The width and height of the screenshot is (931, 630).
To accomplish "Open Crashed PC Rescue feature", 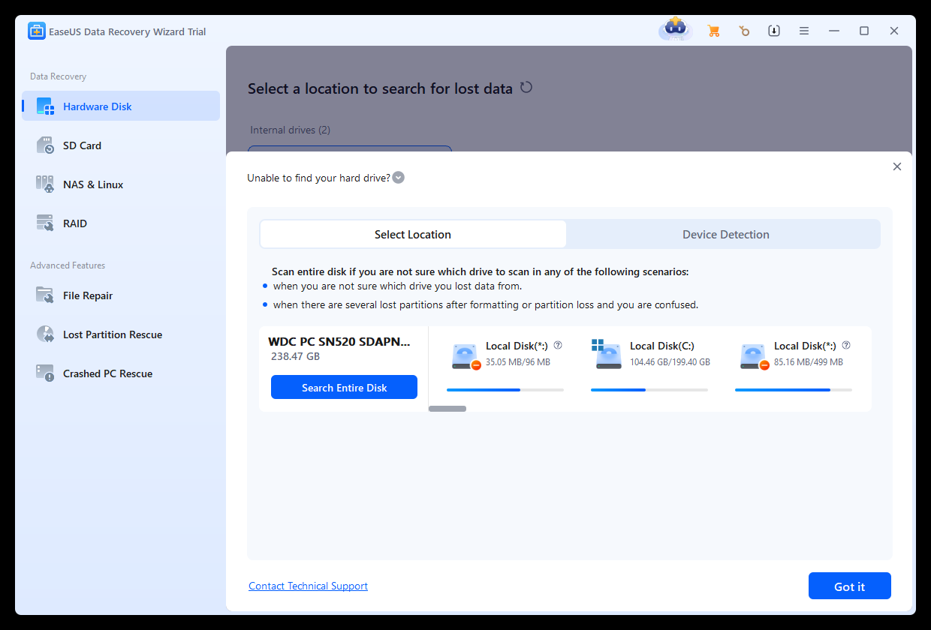I will coord(121,373).
